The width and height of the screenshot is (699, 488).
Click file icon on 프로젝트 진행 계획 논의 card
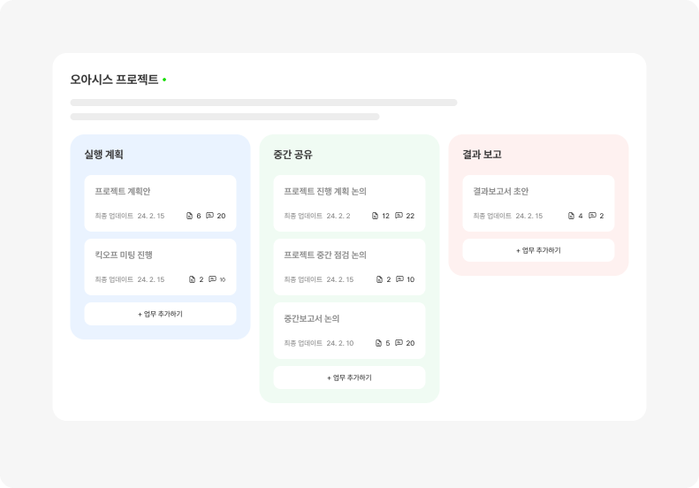375,216
